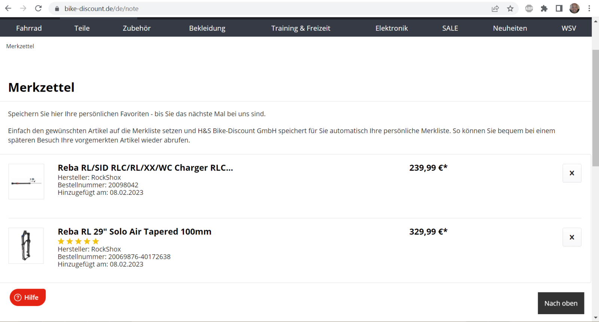Open the extensions puzzle menu
Image resolution: width=599 pixels, height=322 pixels.
544,8
